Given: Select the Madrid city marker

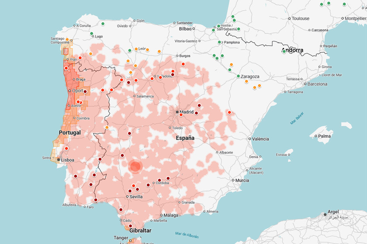Looking at the screenshot, I should (177, 112).
